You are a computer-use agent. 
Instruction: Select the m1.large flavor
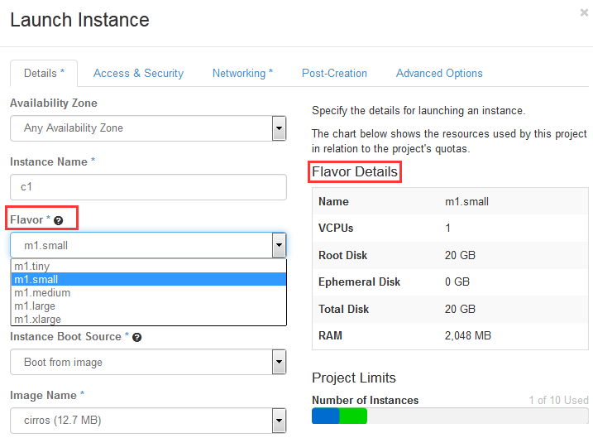point(36,306)
